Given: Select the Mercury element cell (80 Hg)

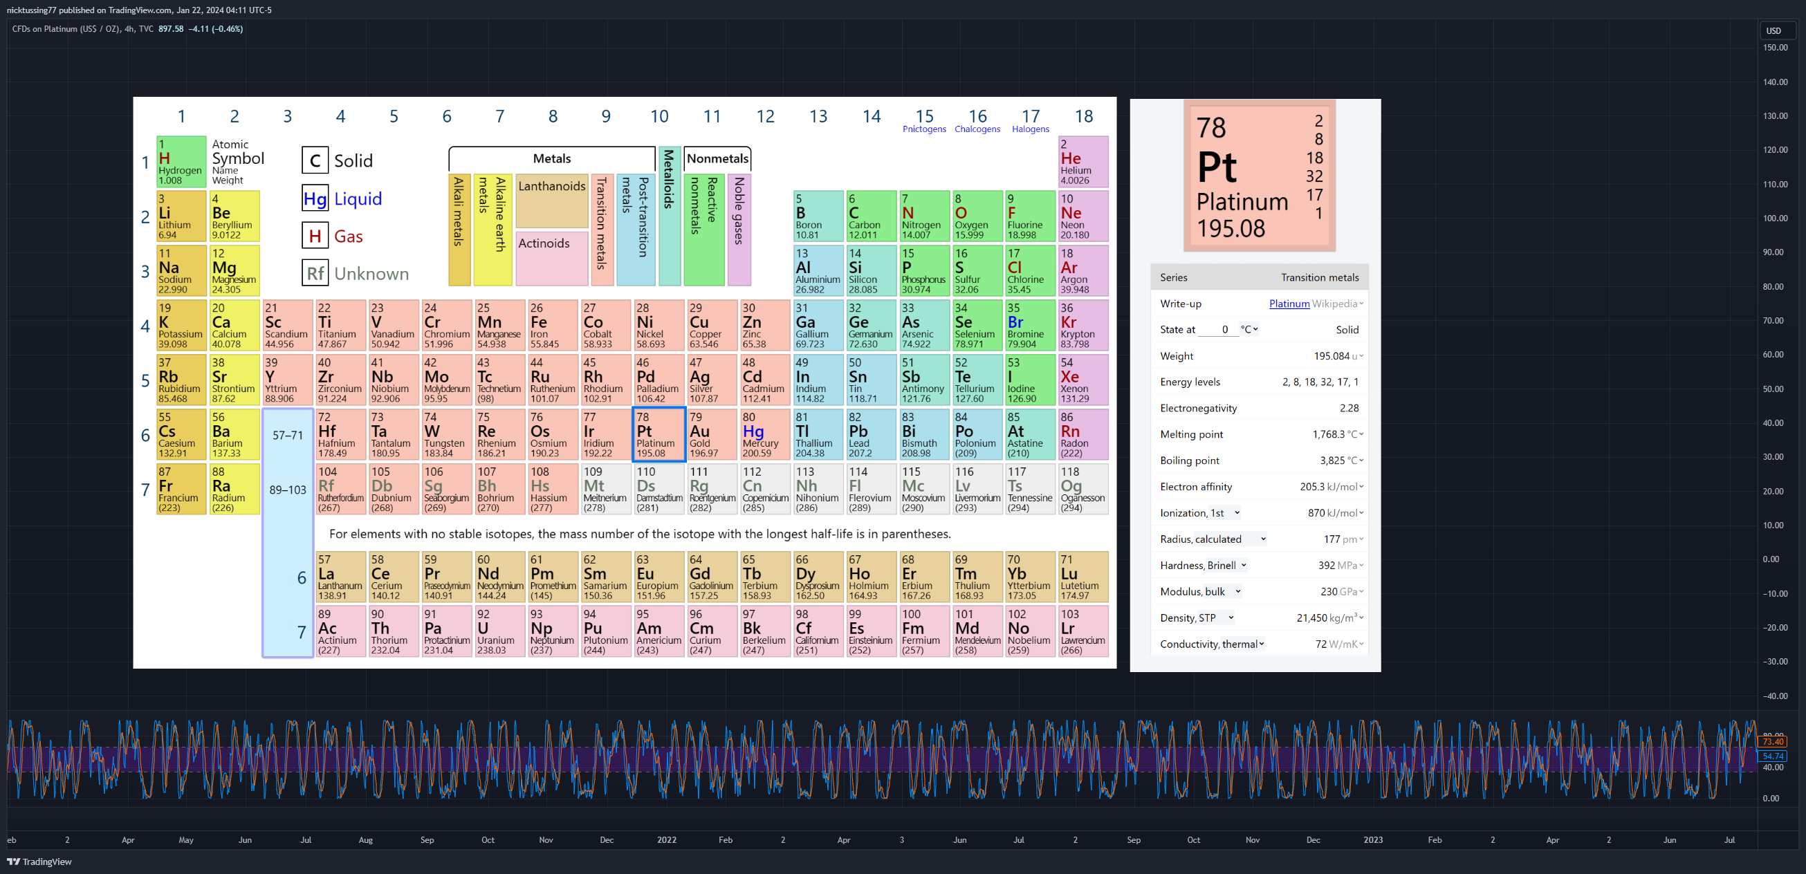Looking at the screenshot, I should coord(765,434).
